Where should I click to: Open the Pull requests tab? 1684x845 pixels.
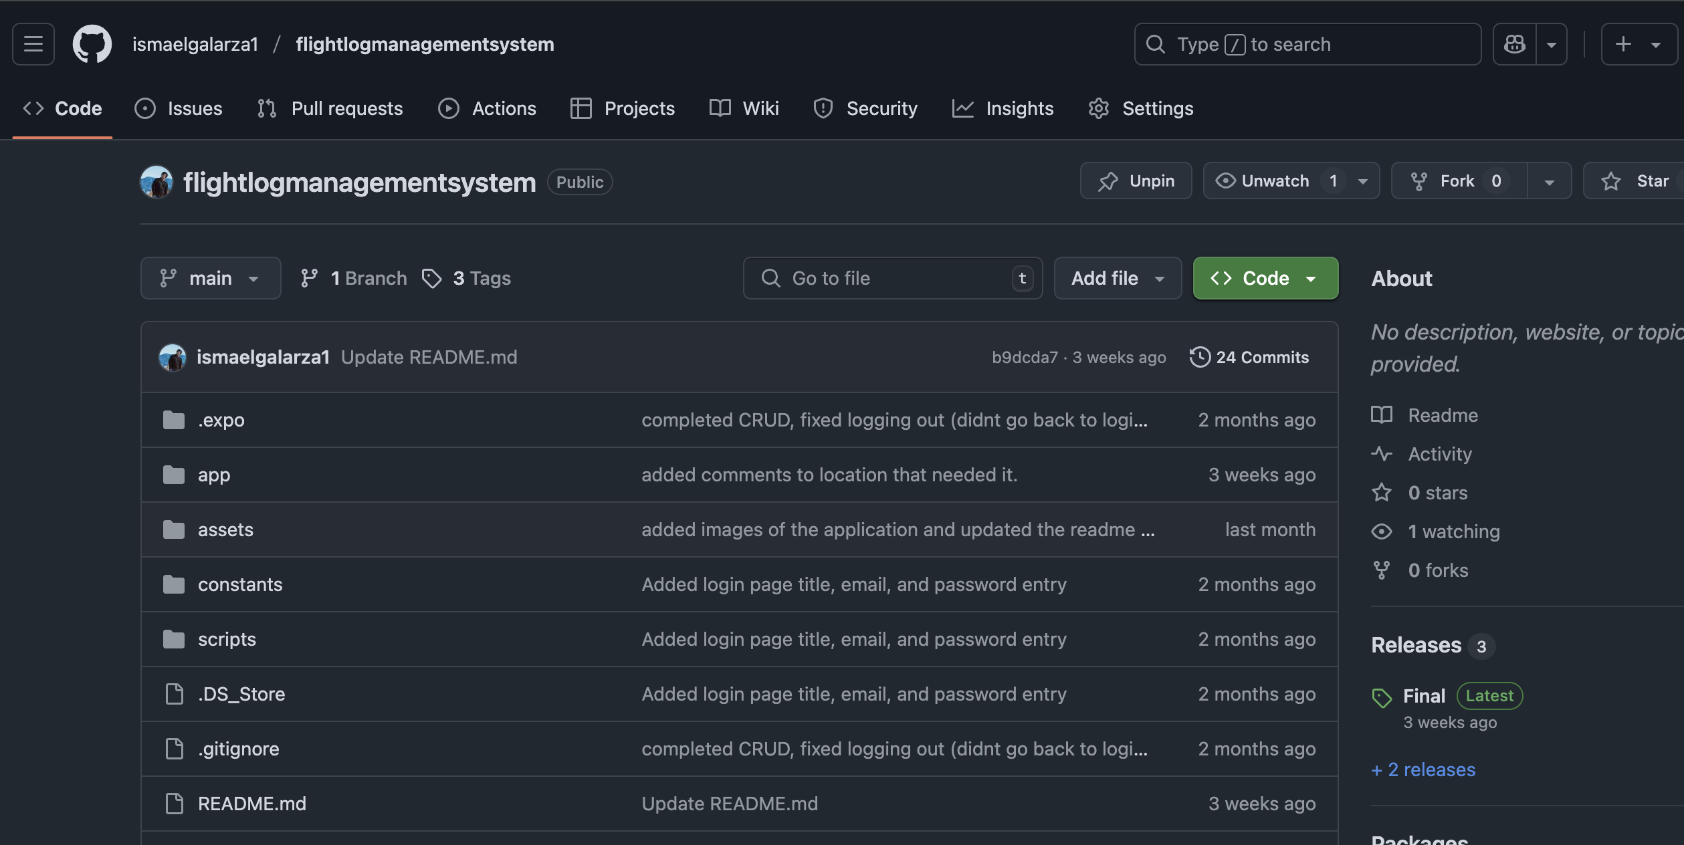[x=330, y=108]
